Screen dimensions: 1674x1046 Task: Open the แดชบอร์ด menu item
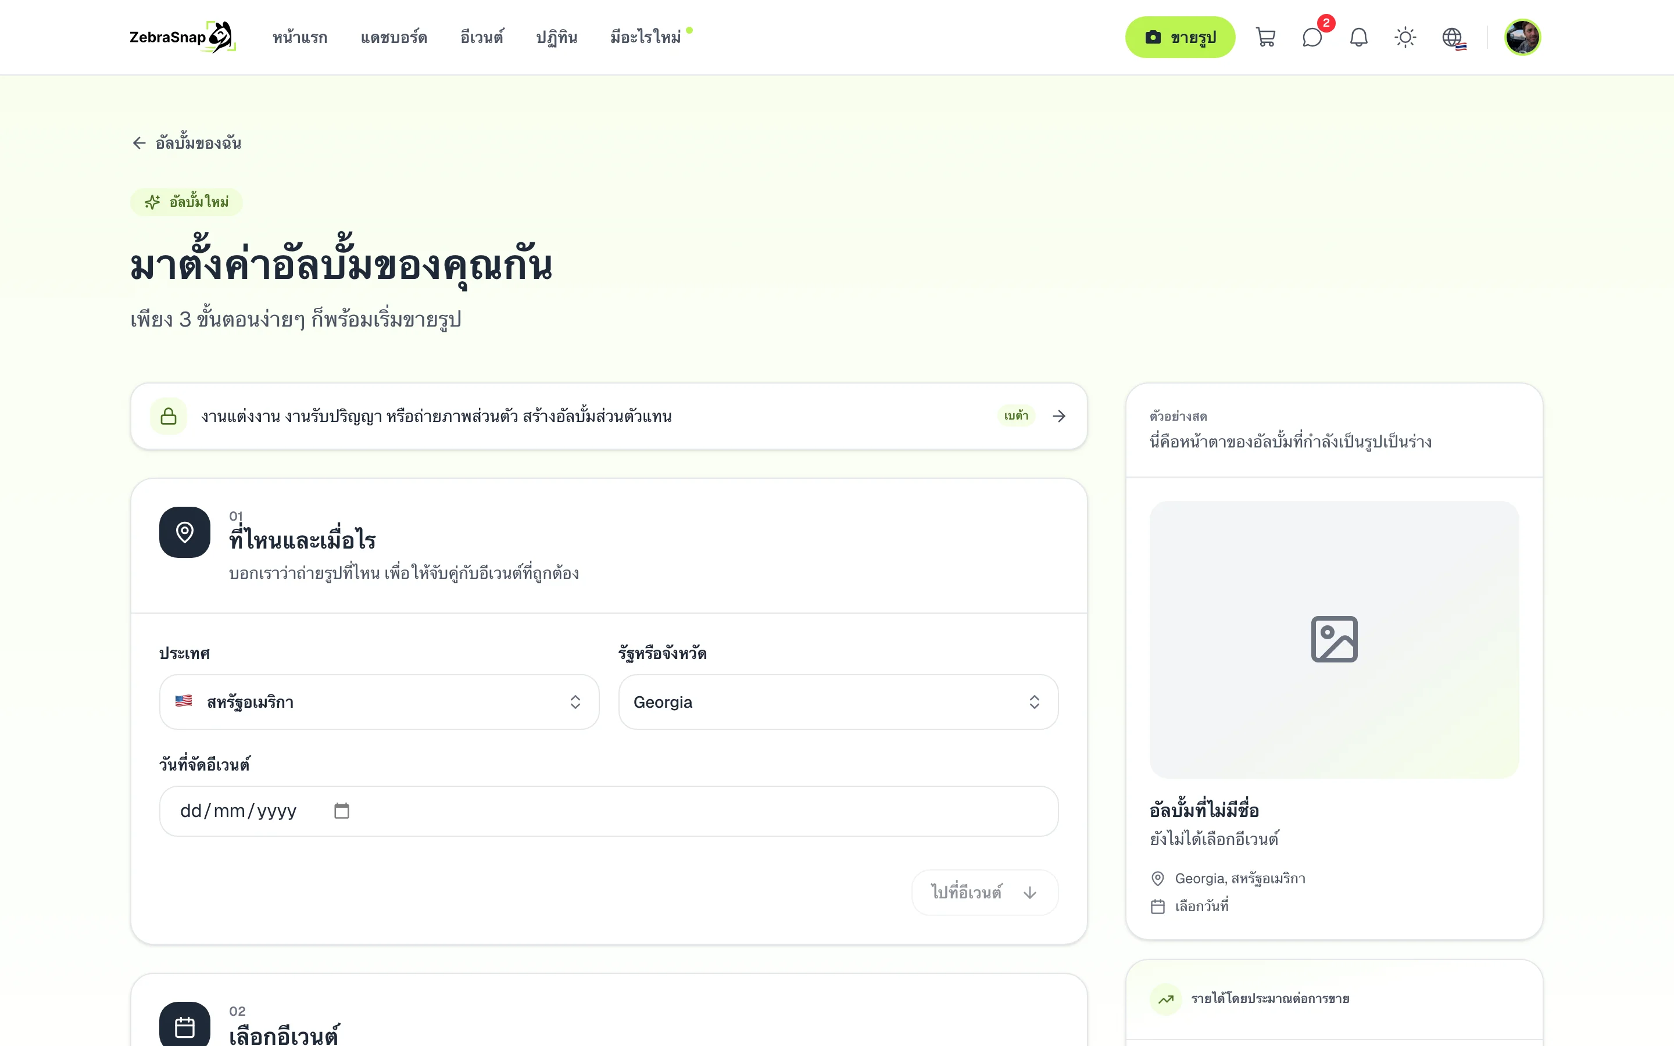[394, 37]
